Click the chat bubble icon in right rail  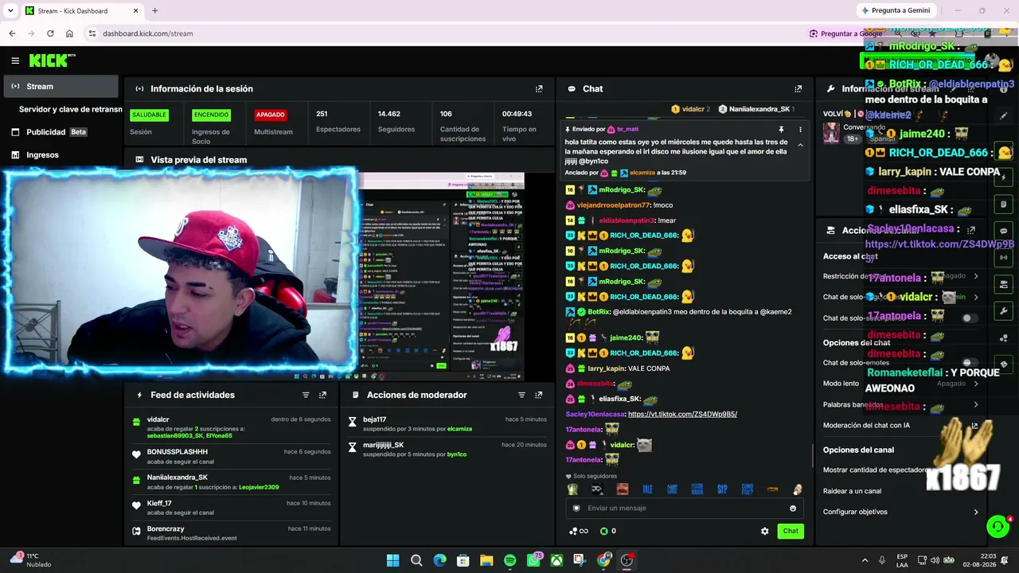tap(1004, 231)
